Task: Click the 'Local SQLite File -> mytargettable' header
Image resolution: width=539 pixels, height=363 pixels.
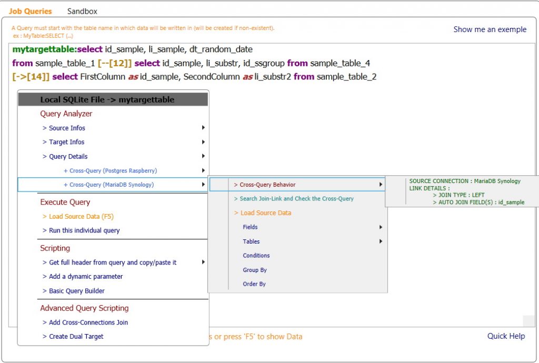Action: pyautogui.click(x=113, y=99)
